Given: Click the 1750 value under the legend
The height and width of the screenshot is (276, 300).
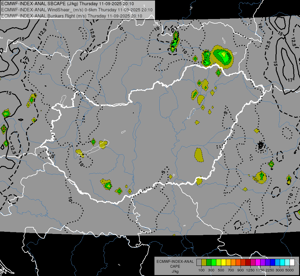Looking at the screenshot, I should [260, 270].
